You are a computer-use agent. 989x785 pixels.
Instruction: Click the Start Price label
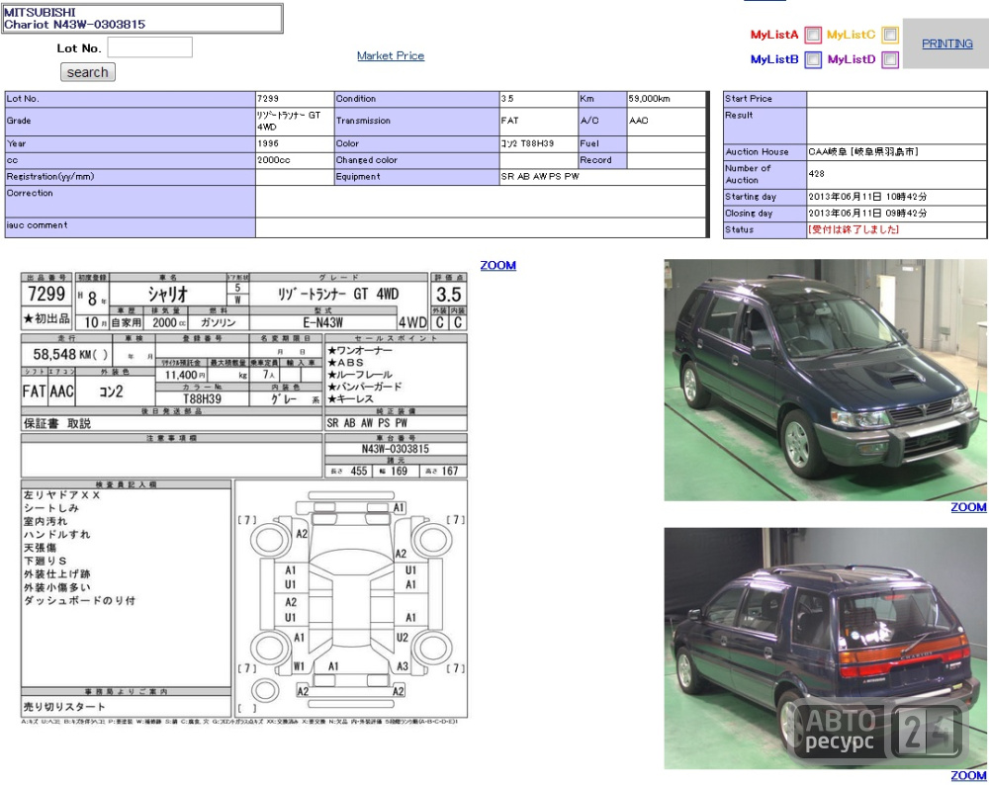pyautogui.click(x=748, y=99)
